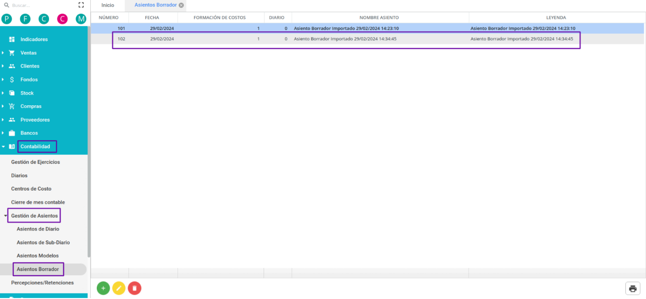
Task: Open the Ventas menu item
Action: 28,53
